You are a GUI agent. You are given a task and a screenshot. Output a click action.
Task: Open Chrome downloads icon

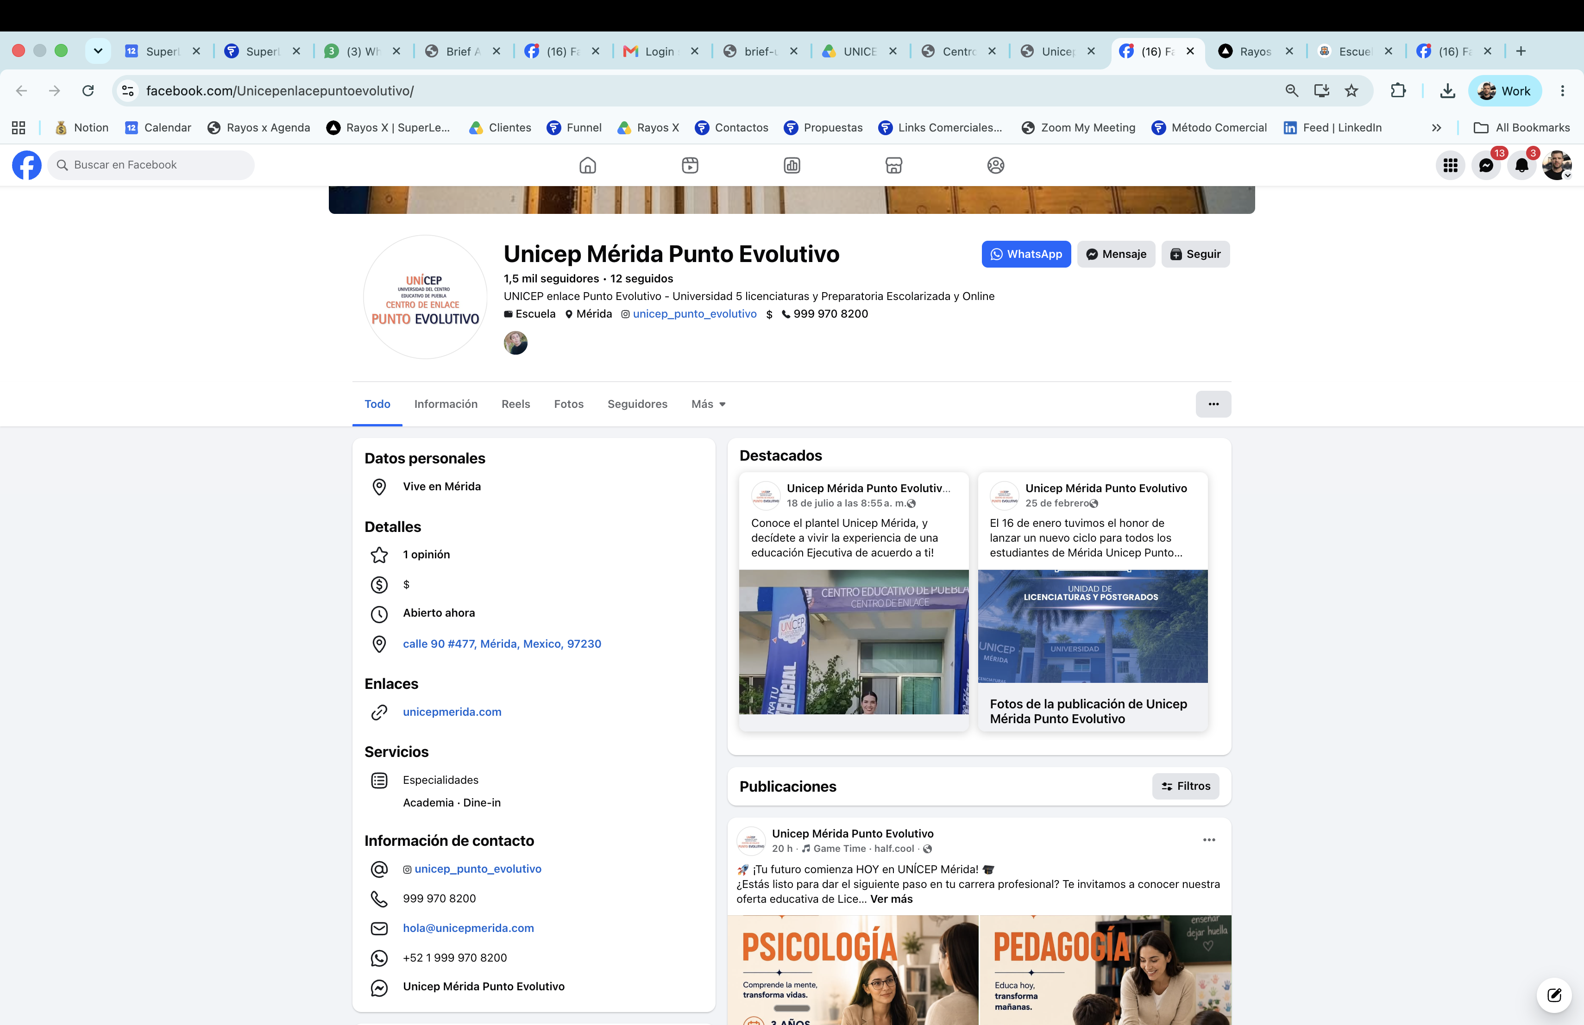[x=1447, y=90]
